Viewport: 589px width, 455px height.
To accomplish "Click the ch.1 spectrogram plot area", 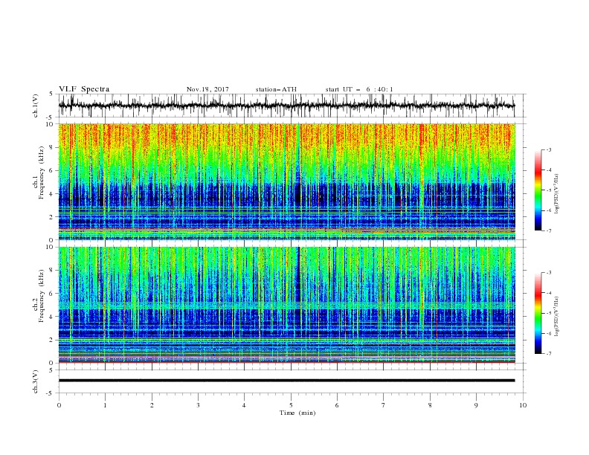I will tap(286, 181).
